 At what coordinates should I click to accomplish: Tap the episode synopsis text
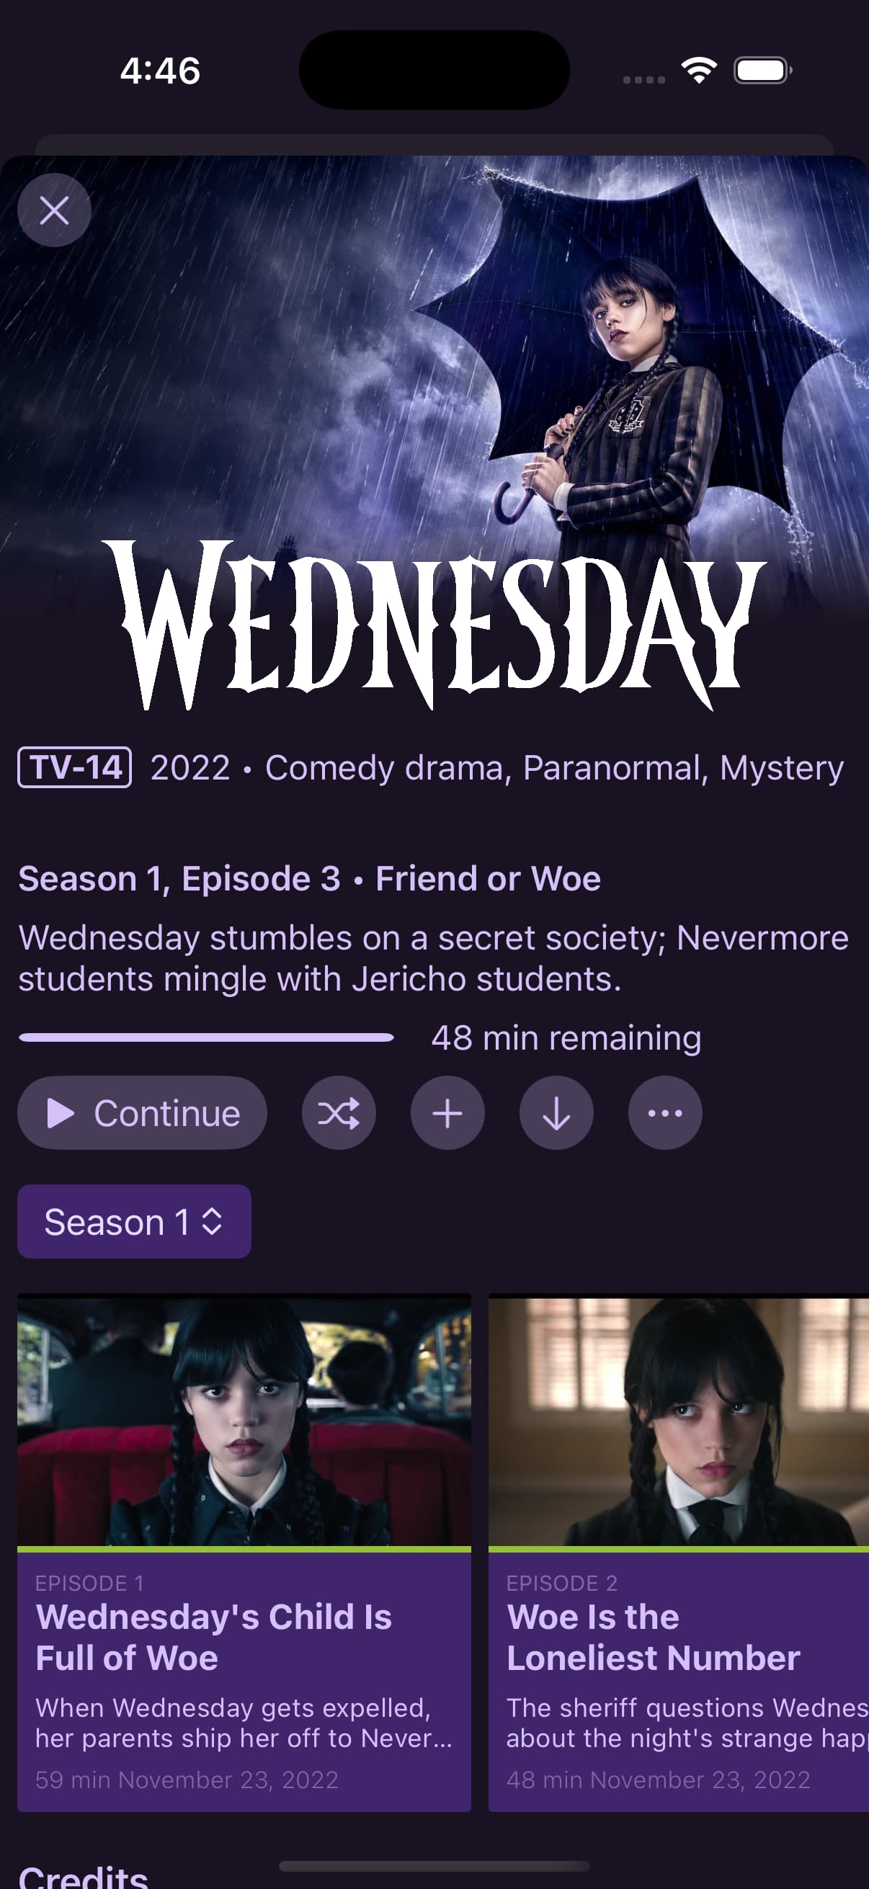pos(433,958)
